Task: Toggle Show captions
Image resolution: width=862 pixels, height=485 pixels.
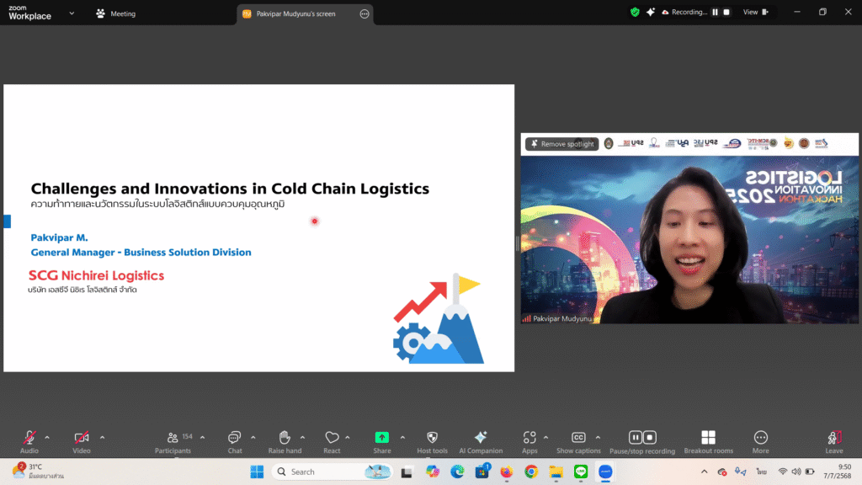Action: click(578, 441)
